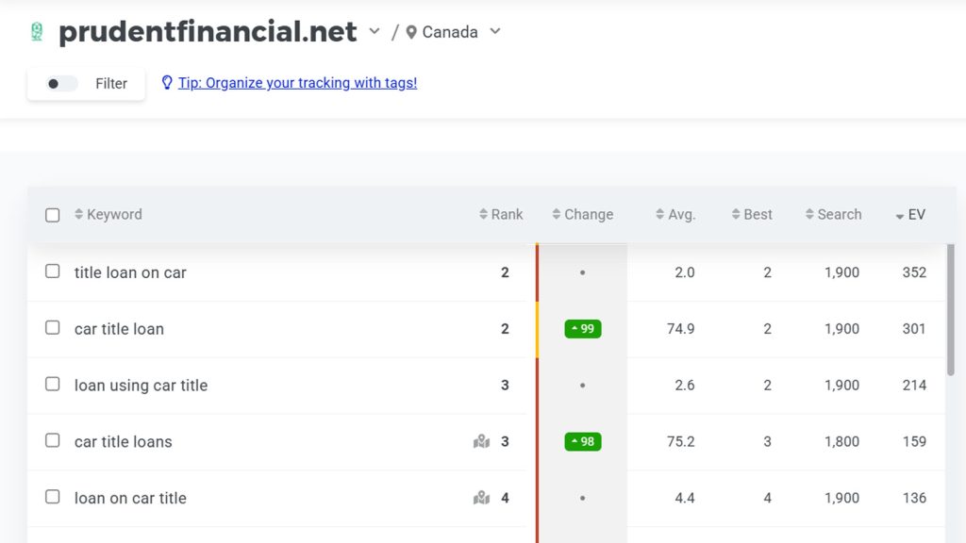966x543 pixels.
Task: Click search volume 1,800
Action: 842,441
